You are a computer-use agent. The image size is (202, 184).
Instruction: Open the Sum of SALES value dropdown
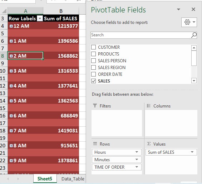click(192, 152)
